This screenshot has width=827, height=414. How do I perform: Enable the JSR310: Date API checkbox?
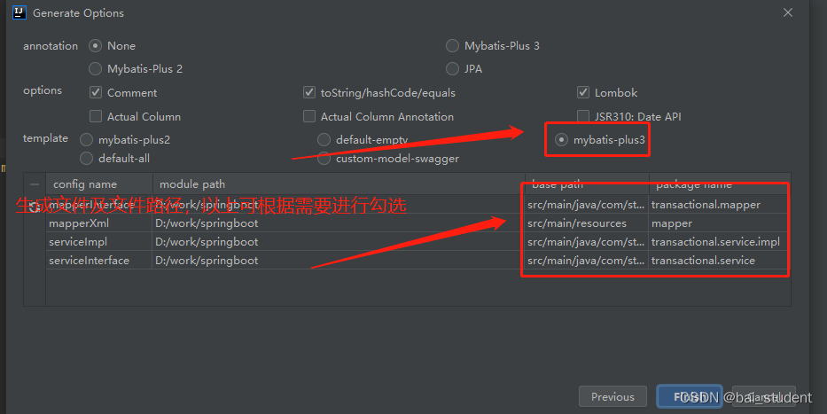click(x=583, y=116)
